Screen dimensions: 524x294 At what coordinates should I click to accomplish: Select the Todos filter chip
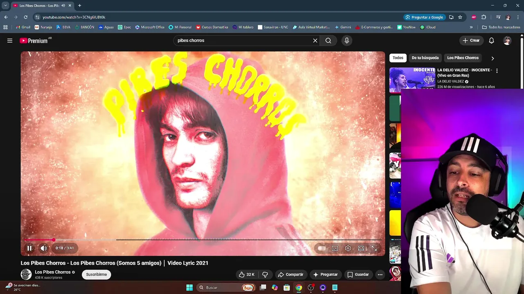pos(398,58)
